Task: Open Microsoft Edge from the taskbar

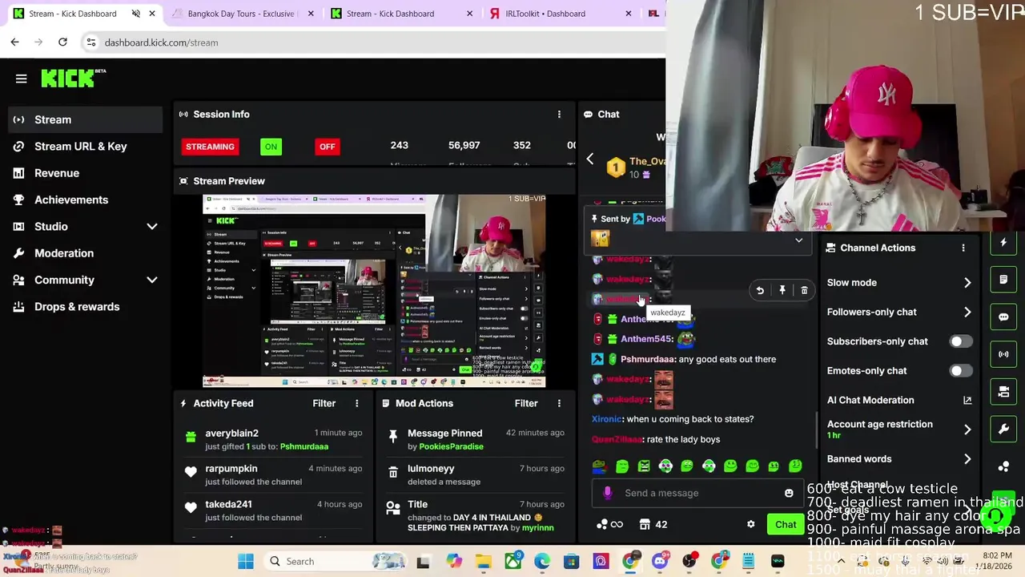Action: (542, 561)
